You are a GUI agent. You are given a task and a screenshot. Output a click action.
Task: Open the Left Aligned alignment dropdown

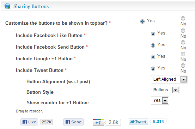point(169,79)
